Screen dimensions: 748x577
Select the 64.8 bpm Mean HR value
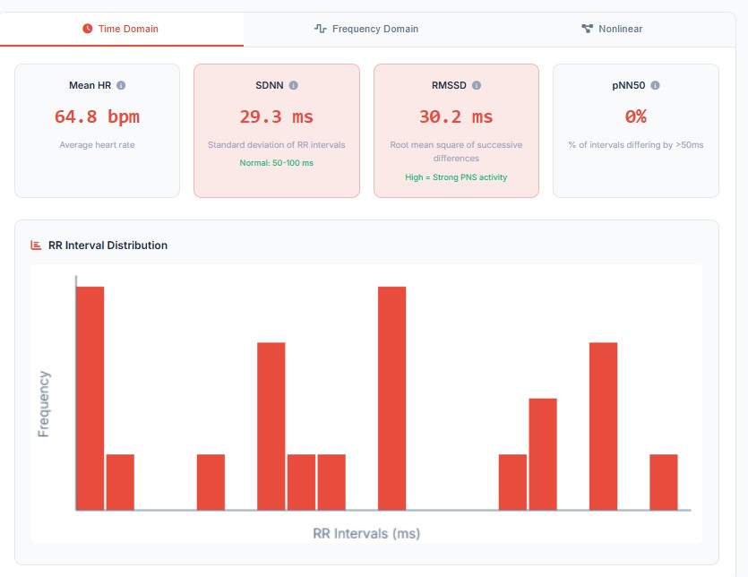tap(97, 116)
